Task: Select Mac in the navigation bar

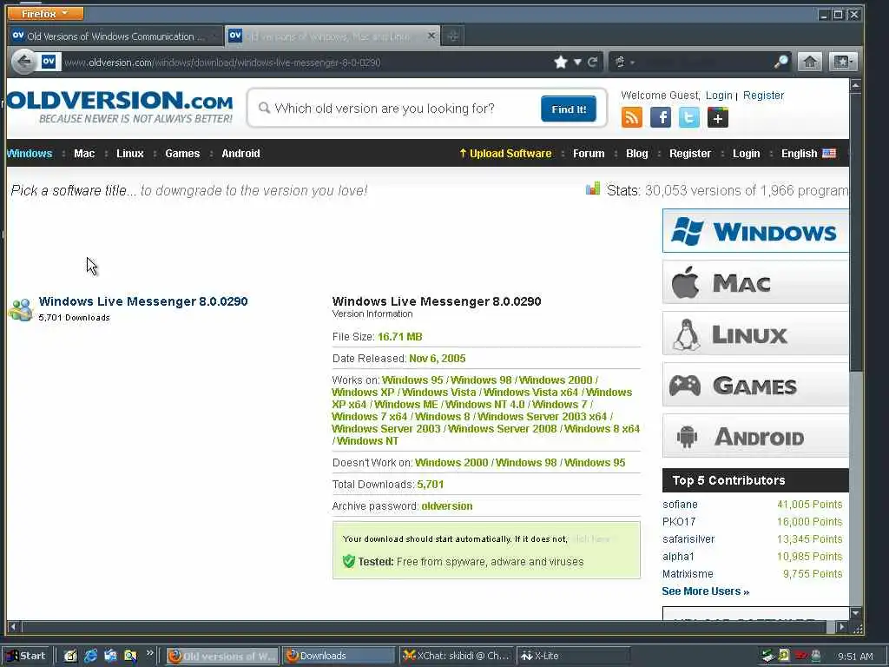Action: (84, 153)
